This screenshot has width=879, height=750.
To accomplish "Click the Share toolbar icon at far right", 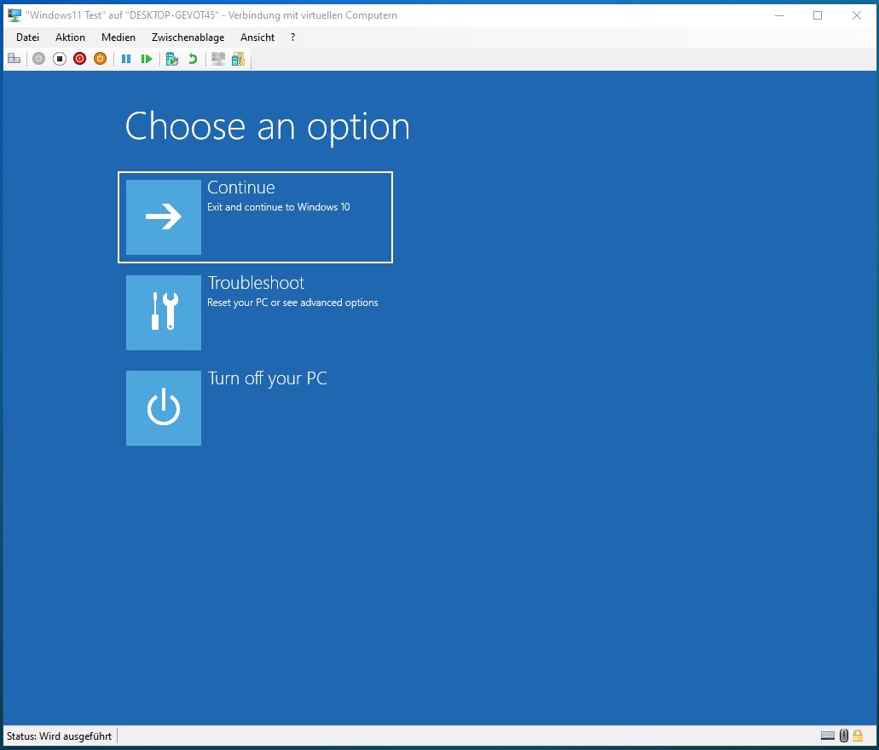I will [x=238, y=59].
